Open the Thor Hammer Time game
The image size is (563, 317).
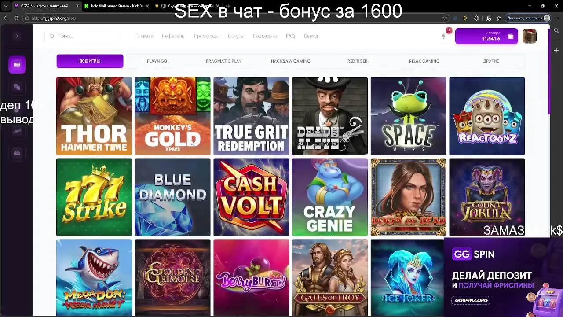[94, 116]
